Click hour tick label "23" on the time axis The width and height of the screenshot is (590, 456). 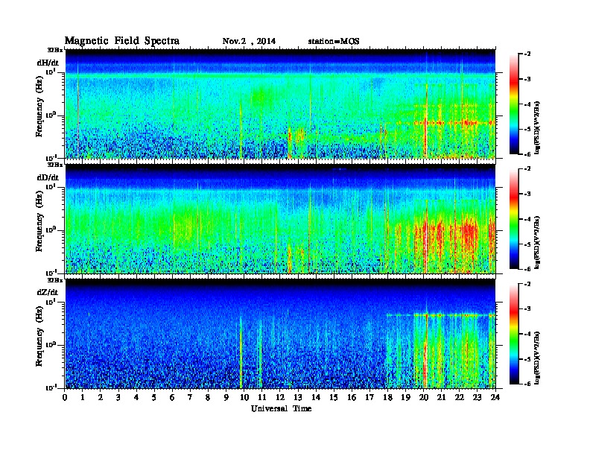(x=477, y=397)
